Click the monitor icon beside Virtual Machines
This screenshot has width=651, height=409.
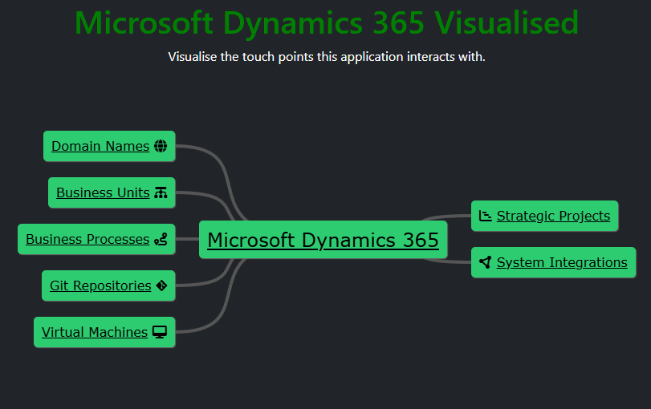(x=160, y=332)
